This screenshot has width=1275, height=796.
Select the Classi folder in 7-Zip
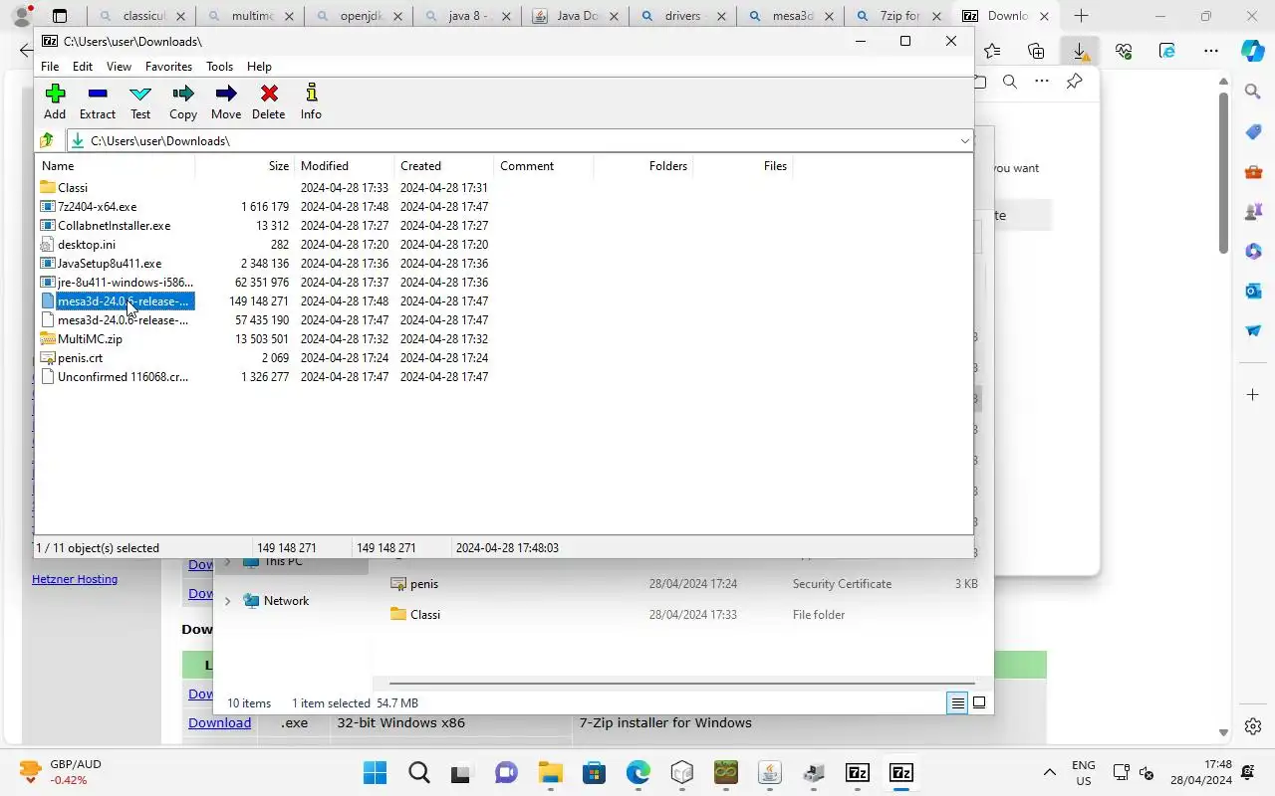click(73, 188)
